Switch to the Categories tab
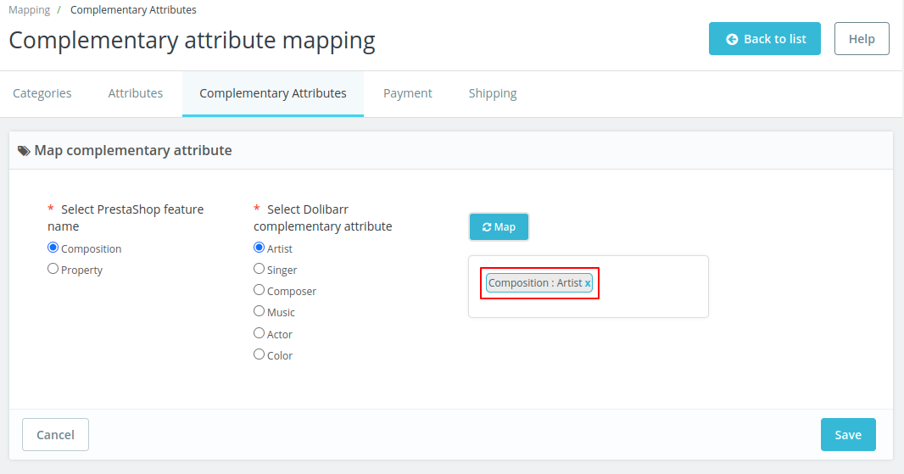This screenshot has height=474, width=904. click(42, 93)
